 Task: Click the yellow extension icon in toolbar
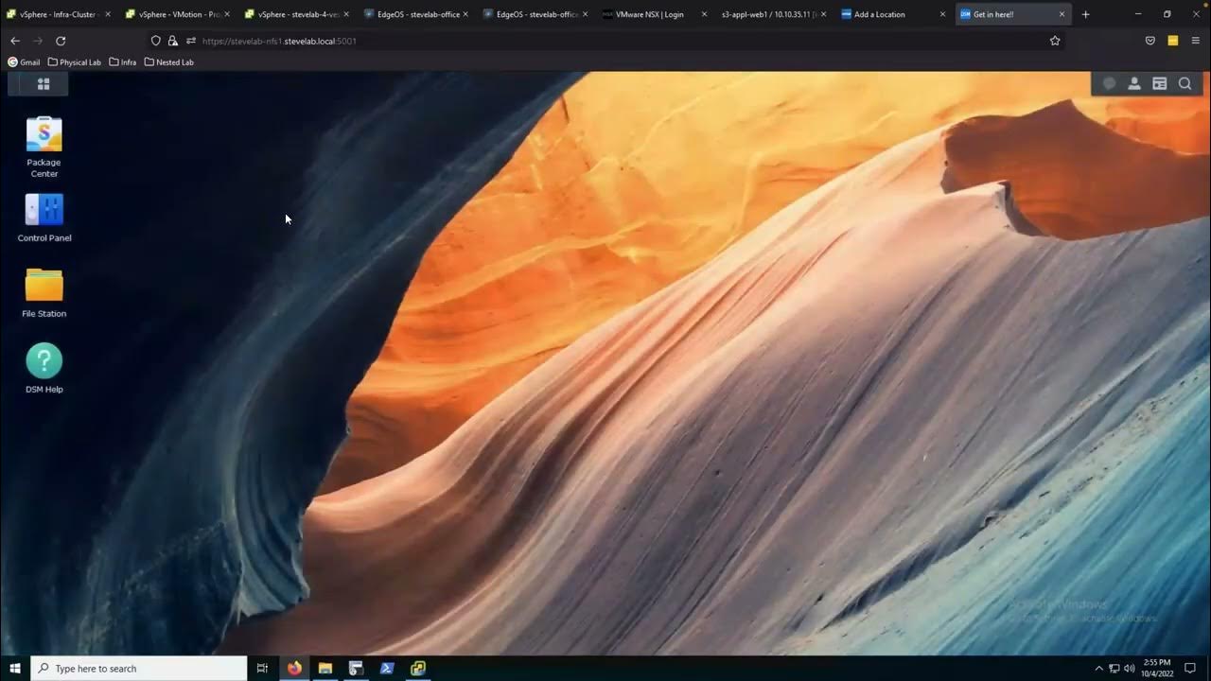1173,41
